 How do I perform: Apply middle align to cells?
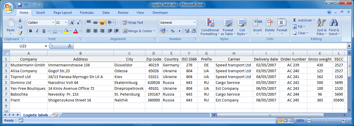coord(95,23)
